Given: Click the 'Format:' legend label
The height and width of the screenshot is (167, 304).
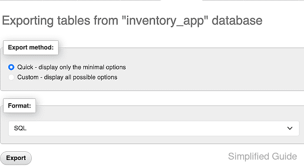Looking at the screenshot, I should [x=20, y=105].
